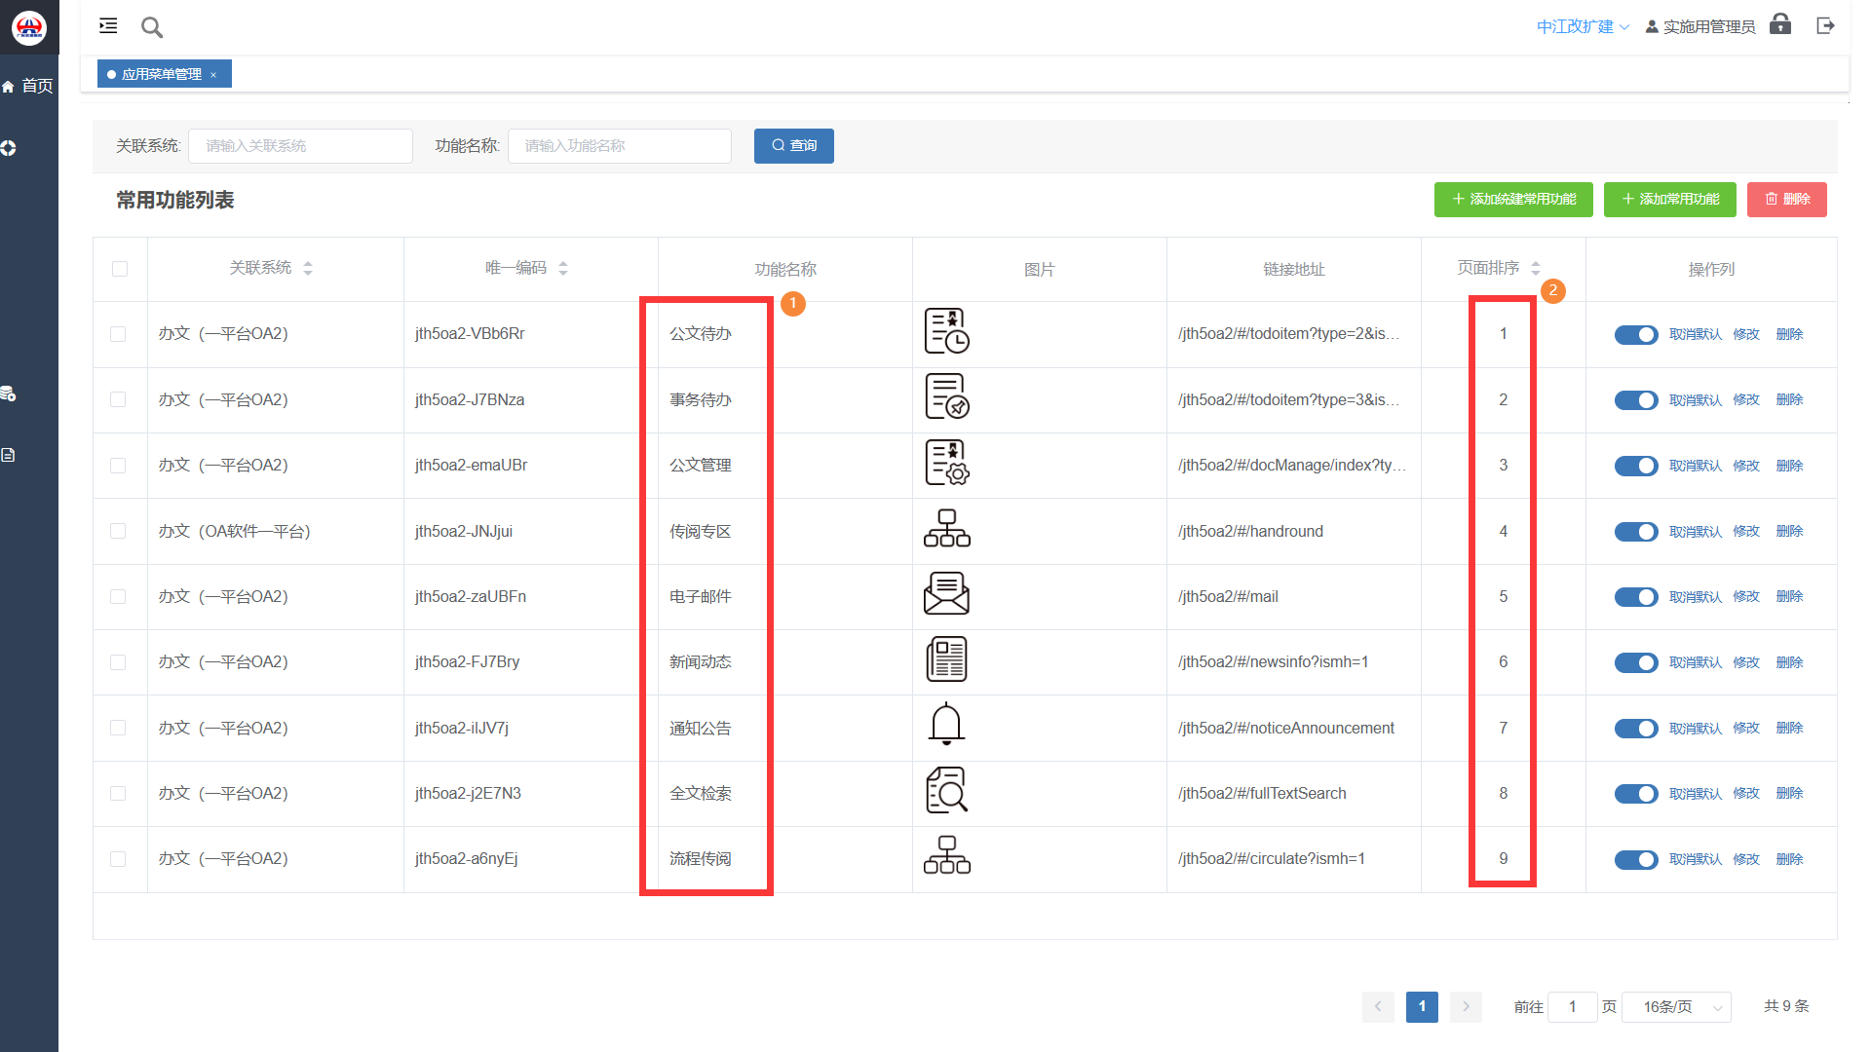The height and width of the screenshot is (1052, 1871).
Task: Check the checkbox for 传阅专区 row
Action: [118, 531]
